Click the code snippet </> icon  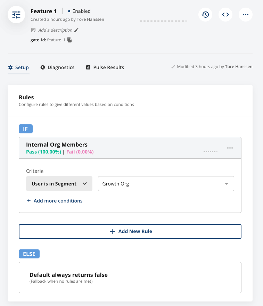point(225,15)
